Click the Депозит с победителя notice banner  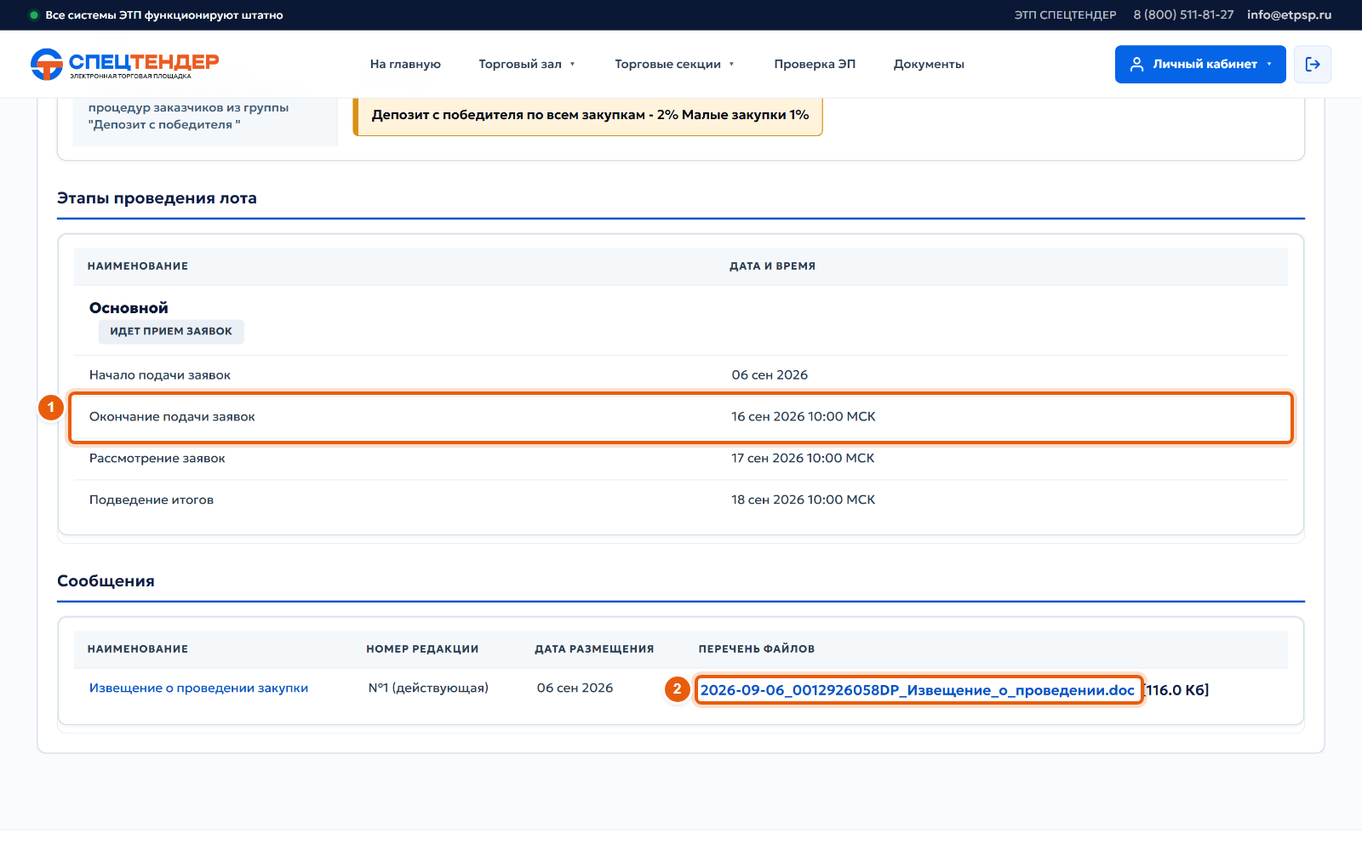coord(588,116)
